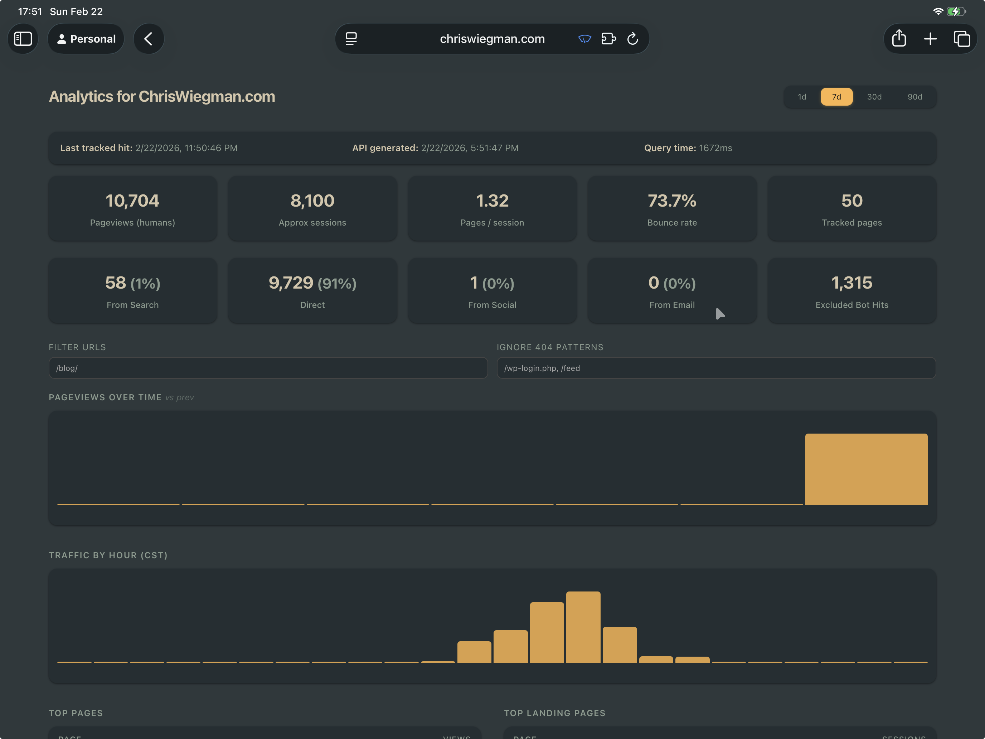Viewport: 985px width, 739px height.
Task: Show the tab overview icon
Action: point(962,39)
